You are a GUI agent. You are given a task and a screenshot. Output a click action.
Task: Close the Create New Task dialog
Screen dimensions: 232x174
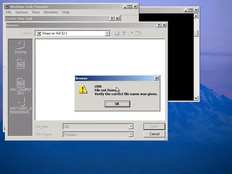point(117,18)
